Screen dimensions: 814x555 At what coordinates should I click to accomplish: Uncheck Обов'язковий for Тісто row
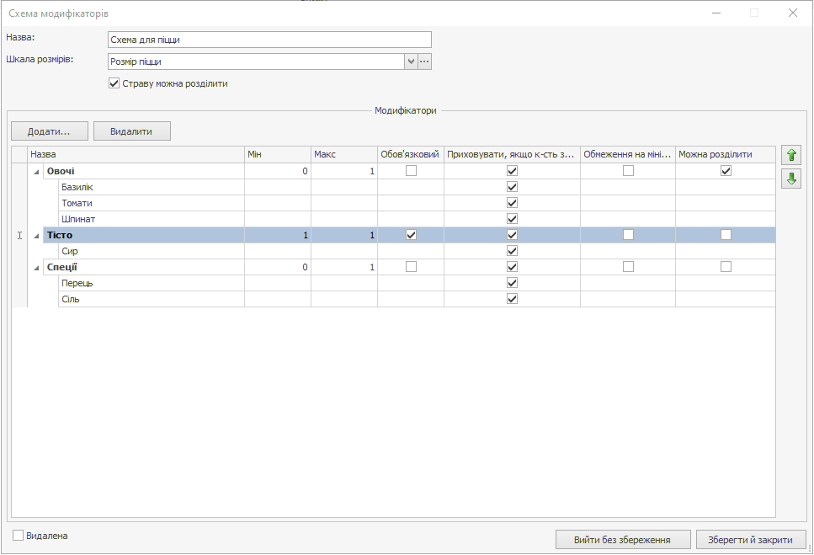point(411,235)
